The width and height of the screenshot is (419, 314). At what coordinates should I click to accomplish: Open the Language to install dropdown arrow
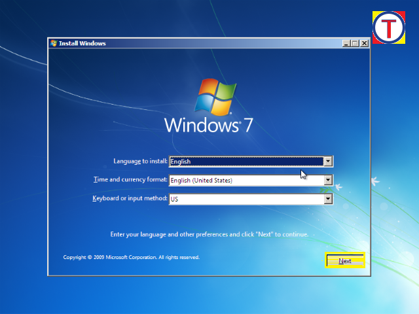(328, 162)
